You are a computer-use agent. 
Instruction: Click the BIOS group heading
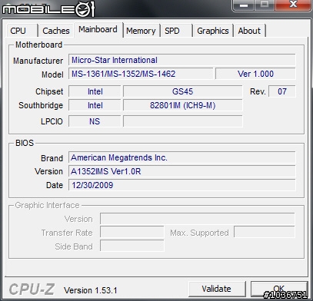click(x=25, y=143)
